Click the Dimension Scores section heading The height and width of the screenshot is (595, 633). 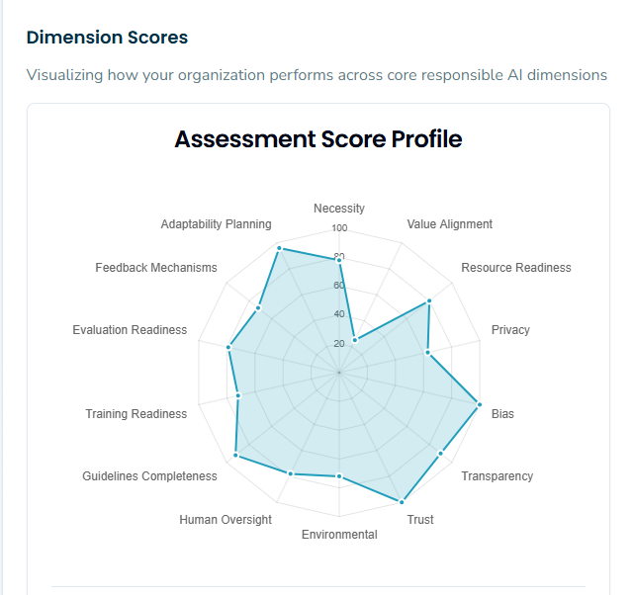coord(107,38)
